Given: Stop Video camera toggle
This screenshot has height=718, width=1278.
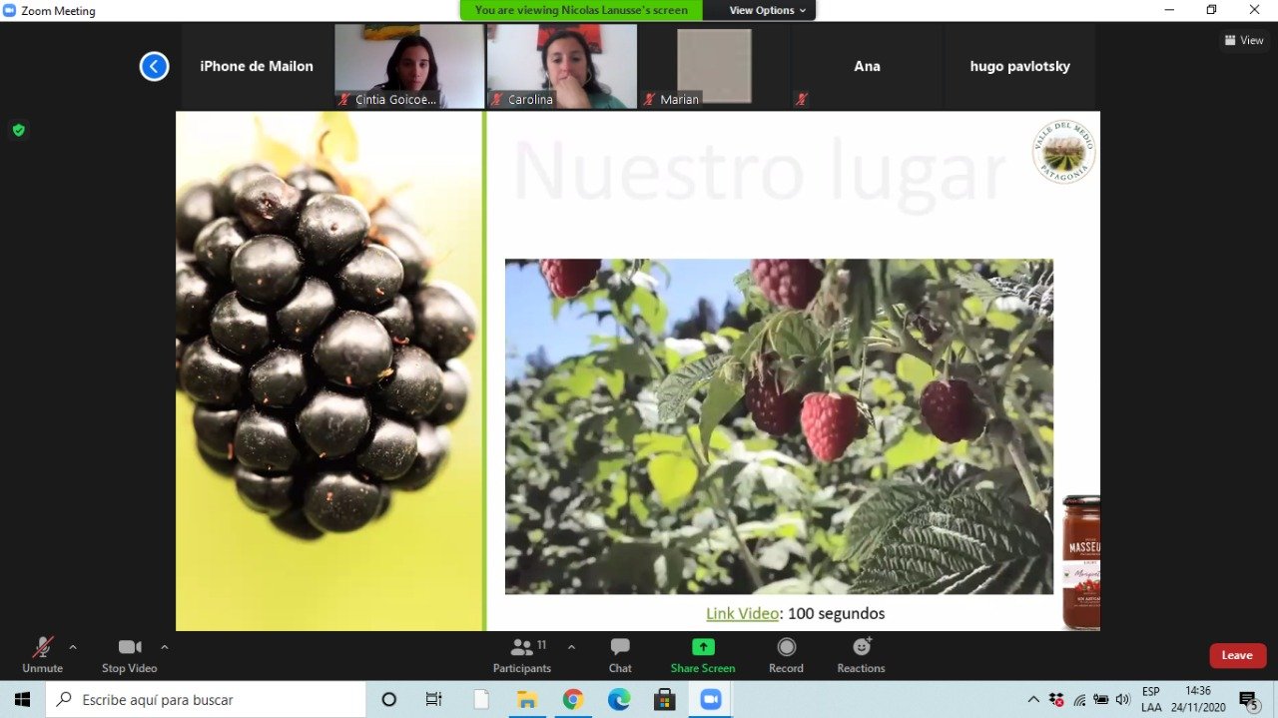Looking at the screenshot, I should (x=129, y=655).
